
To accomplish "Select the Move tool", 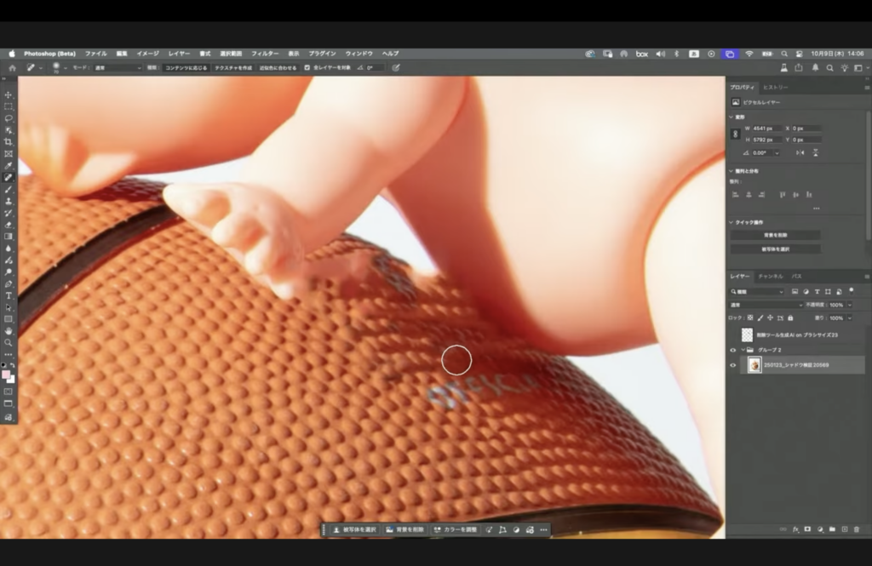I will (x=9, y=94).
